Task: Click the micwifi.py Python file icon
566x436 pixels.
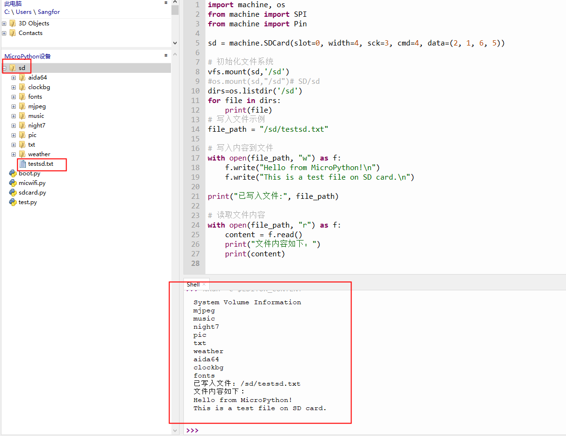Action: [12, 183]
